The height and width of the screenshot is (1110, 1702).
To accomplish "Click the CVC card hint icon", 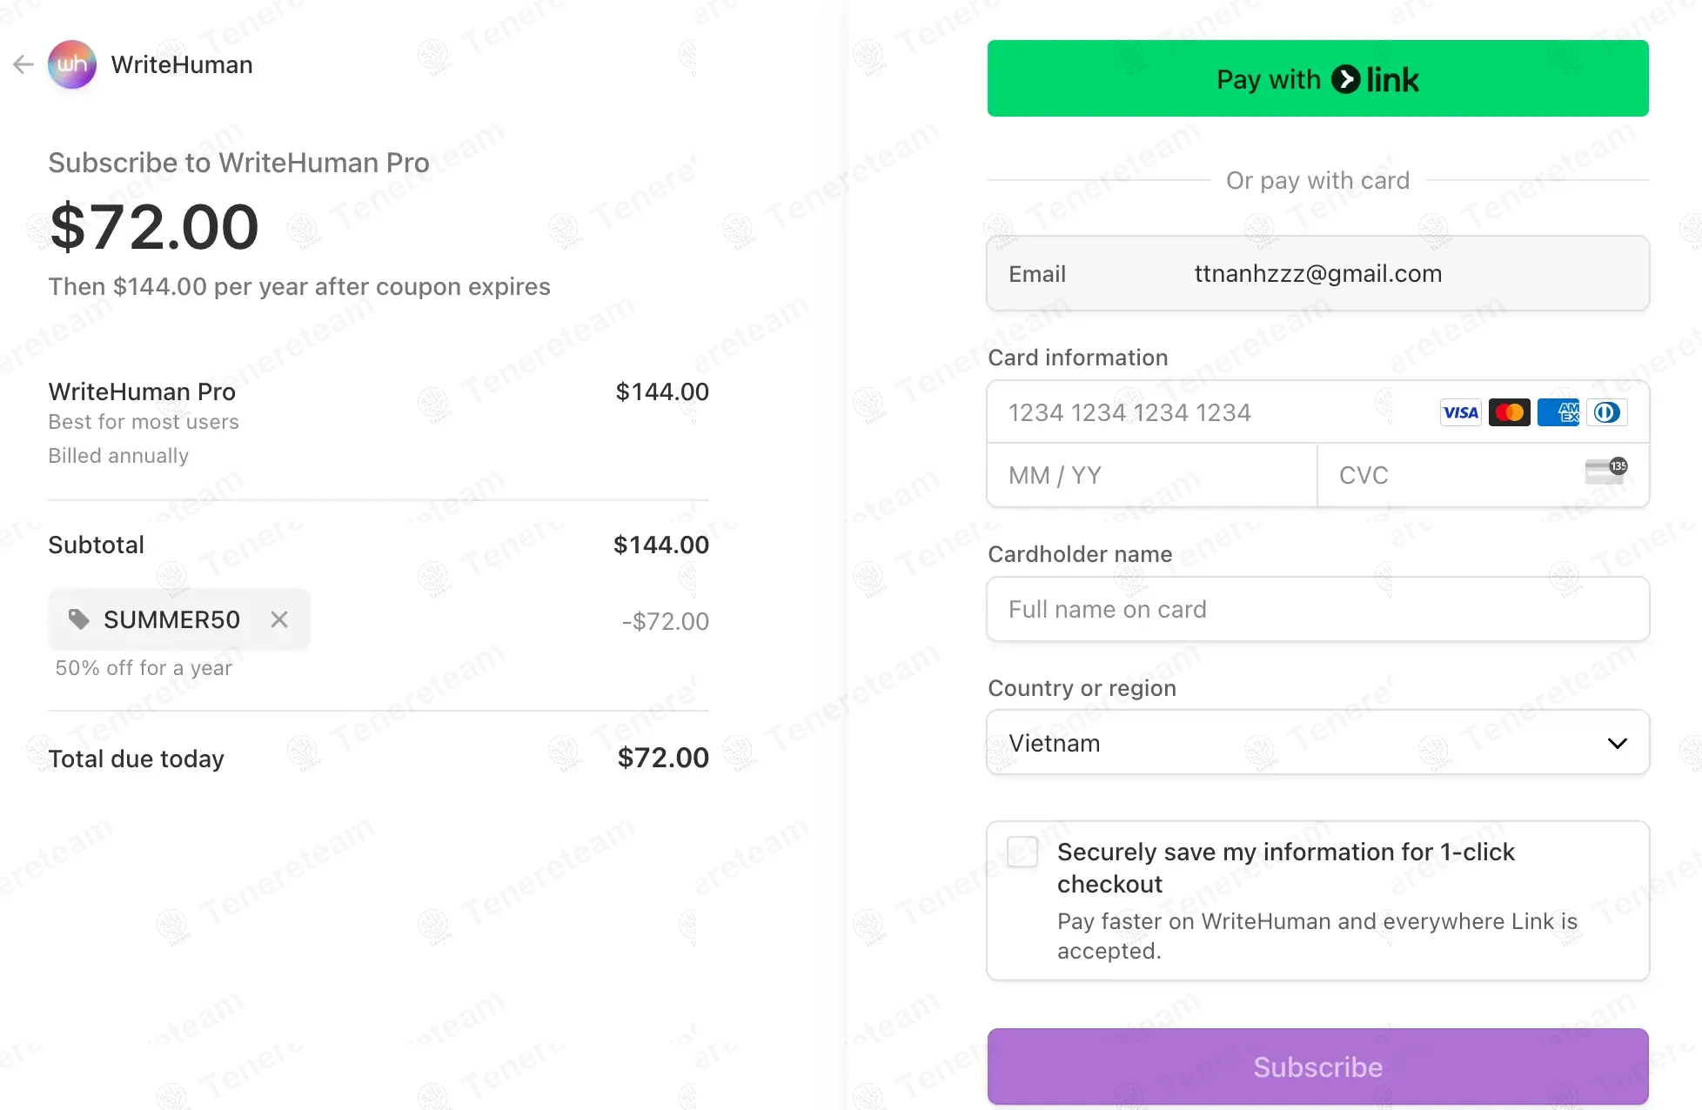I will click(1605, 471).
